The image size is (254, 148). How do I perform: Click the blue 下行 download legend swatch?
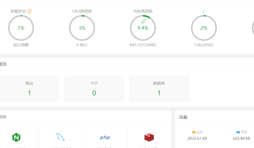pos(238,132)
